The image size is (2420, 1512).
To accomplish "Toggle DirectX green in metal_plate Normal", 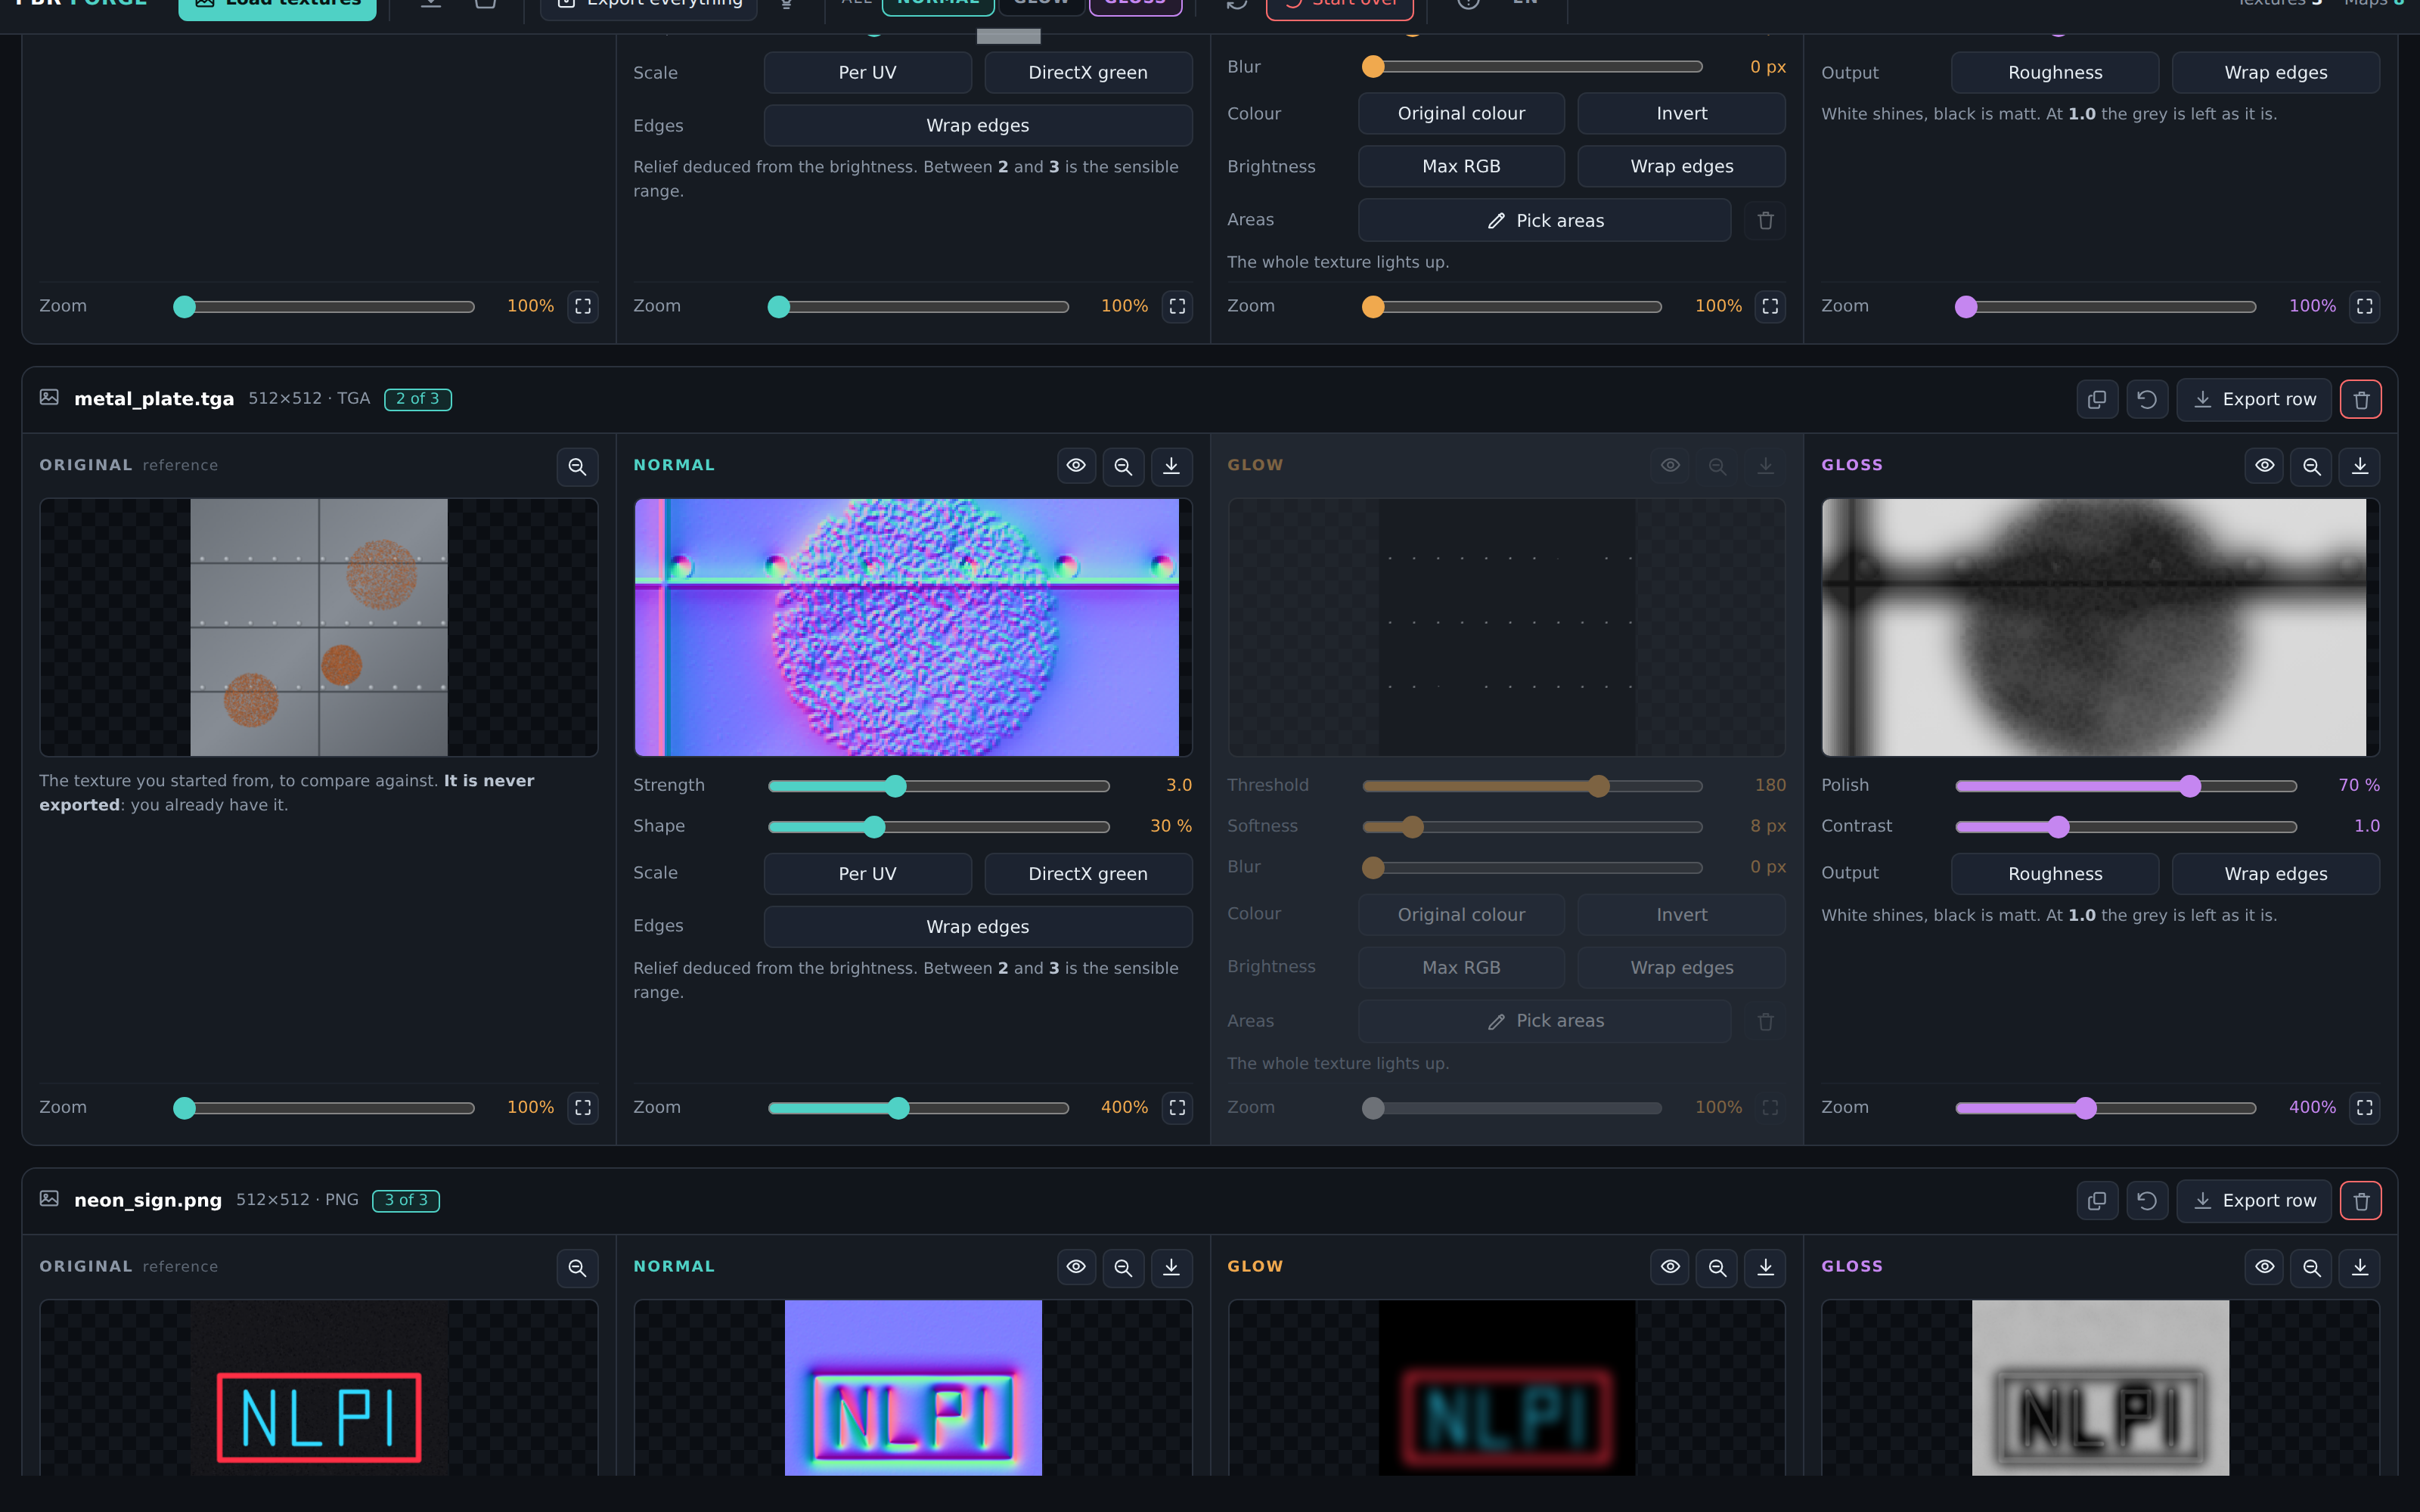I will coord(1088,874).
